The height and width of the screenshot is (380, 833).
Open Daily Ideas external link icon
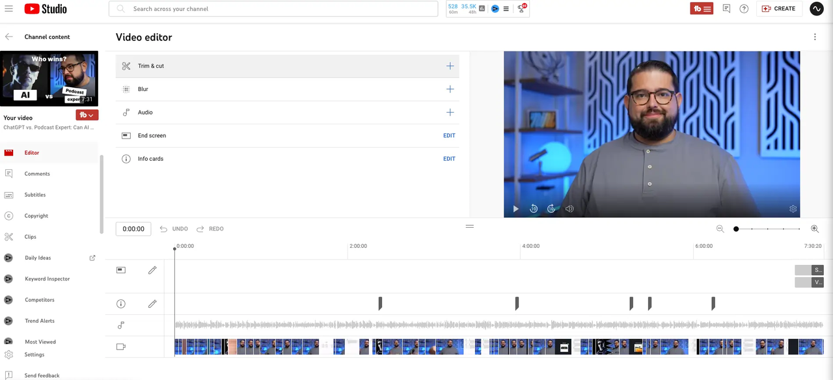[x=92, y=258]
